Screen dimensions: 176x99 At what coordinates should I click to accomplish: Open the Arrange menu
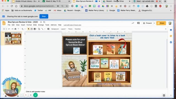[x=41, y=25]
